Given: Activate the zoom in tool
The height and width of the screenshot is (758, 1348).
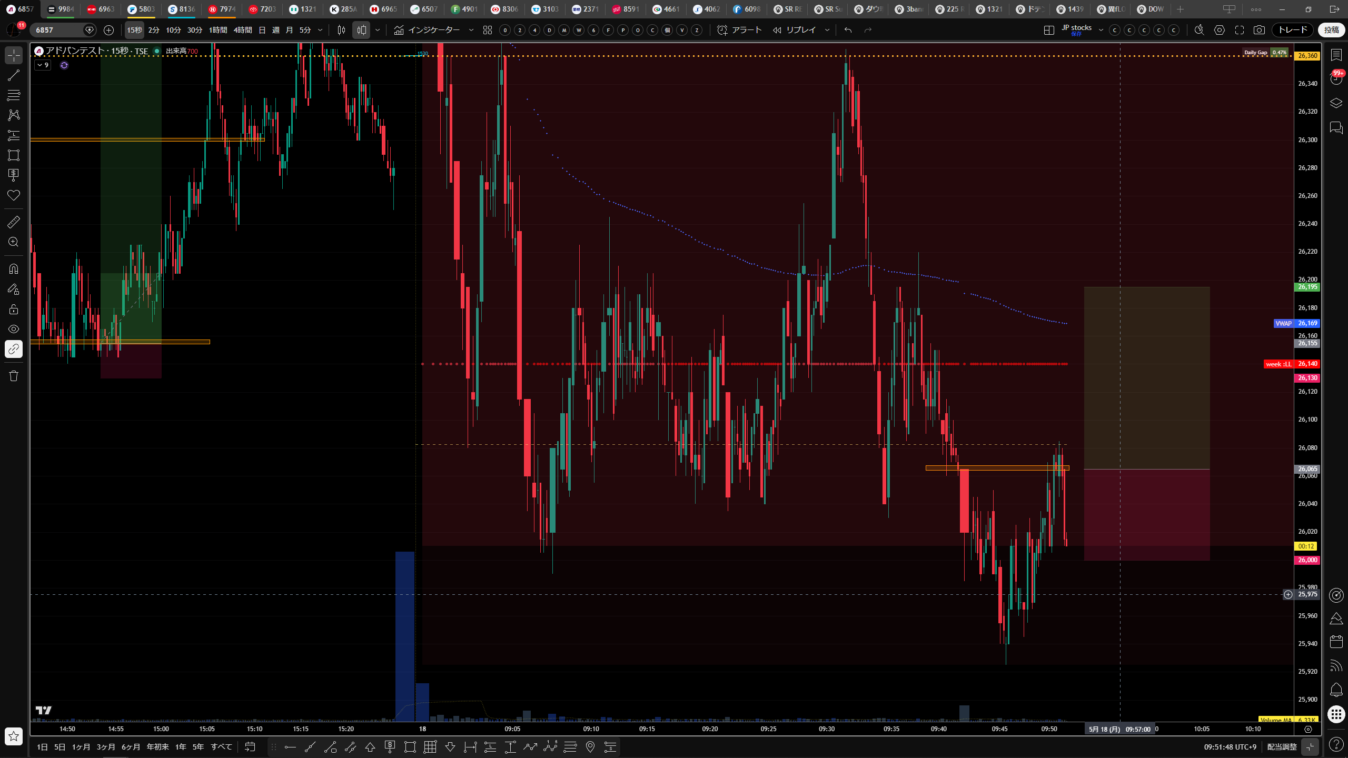Looking at the screenshot, I should click(x=14, y=242).
